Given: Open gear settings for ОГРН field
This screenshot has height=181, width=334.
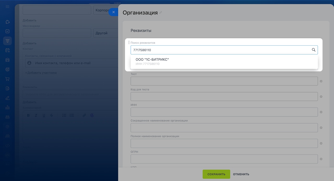Looking at the screenshot, I should pyautogui.click(x=321, y=159).
